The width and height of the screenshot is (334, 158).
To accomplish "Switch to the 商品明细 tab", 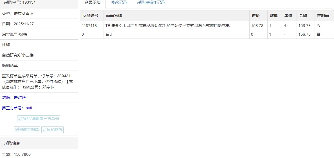I will click(92, 3).
